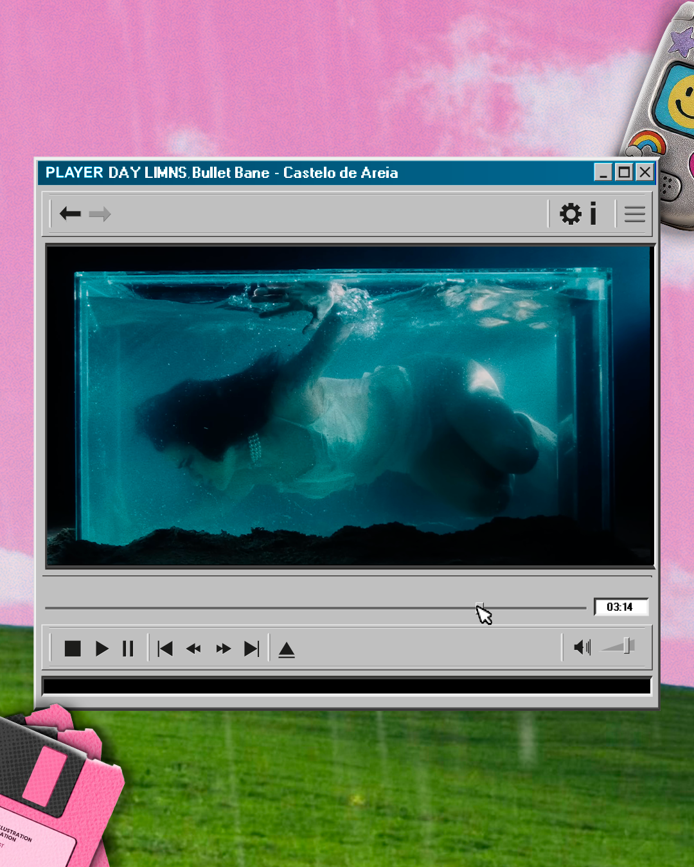This screenshot has height=867, width=694.
Task: Open the hamburger menu
Action: tap(635, 214)
